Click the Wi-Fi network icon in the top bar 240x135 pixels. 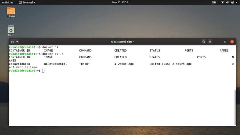223,2
